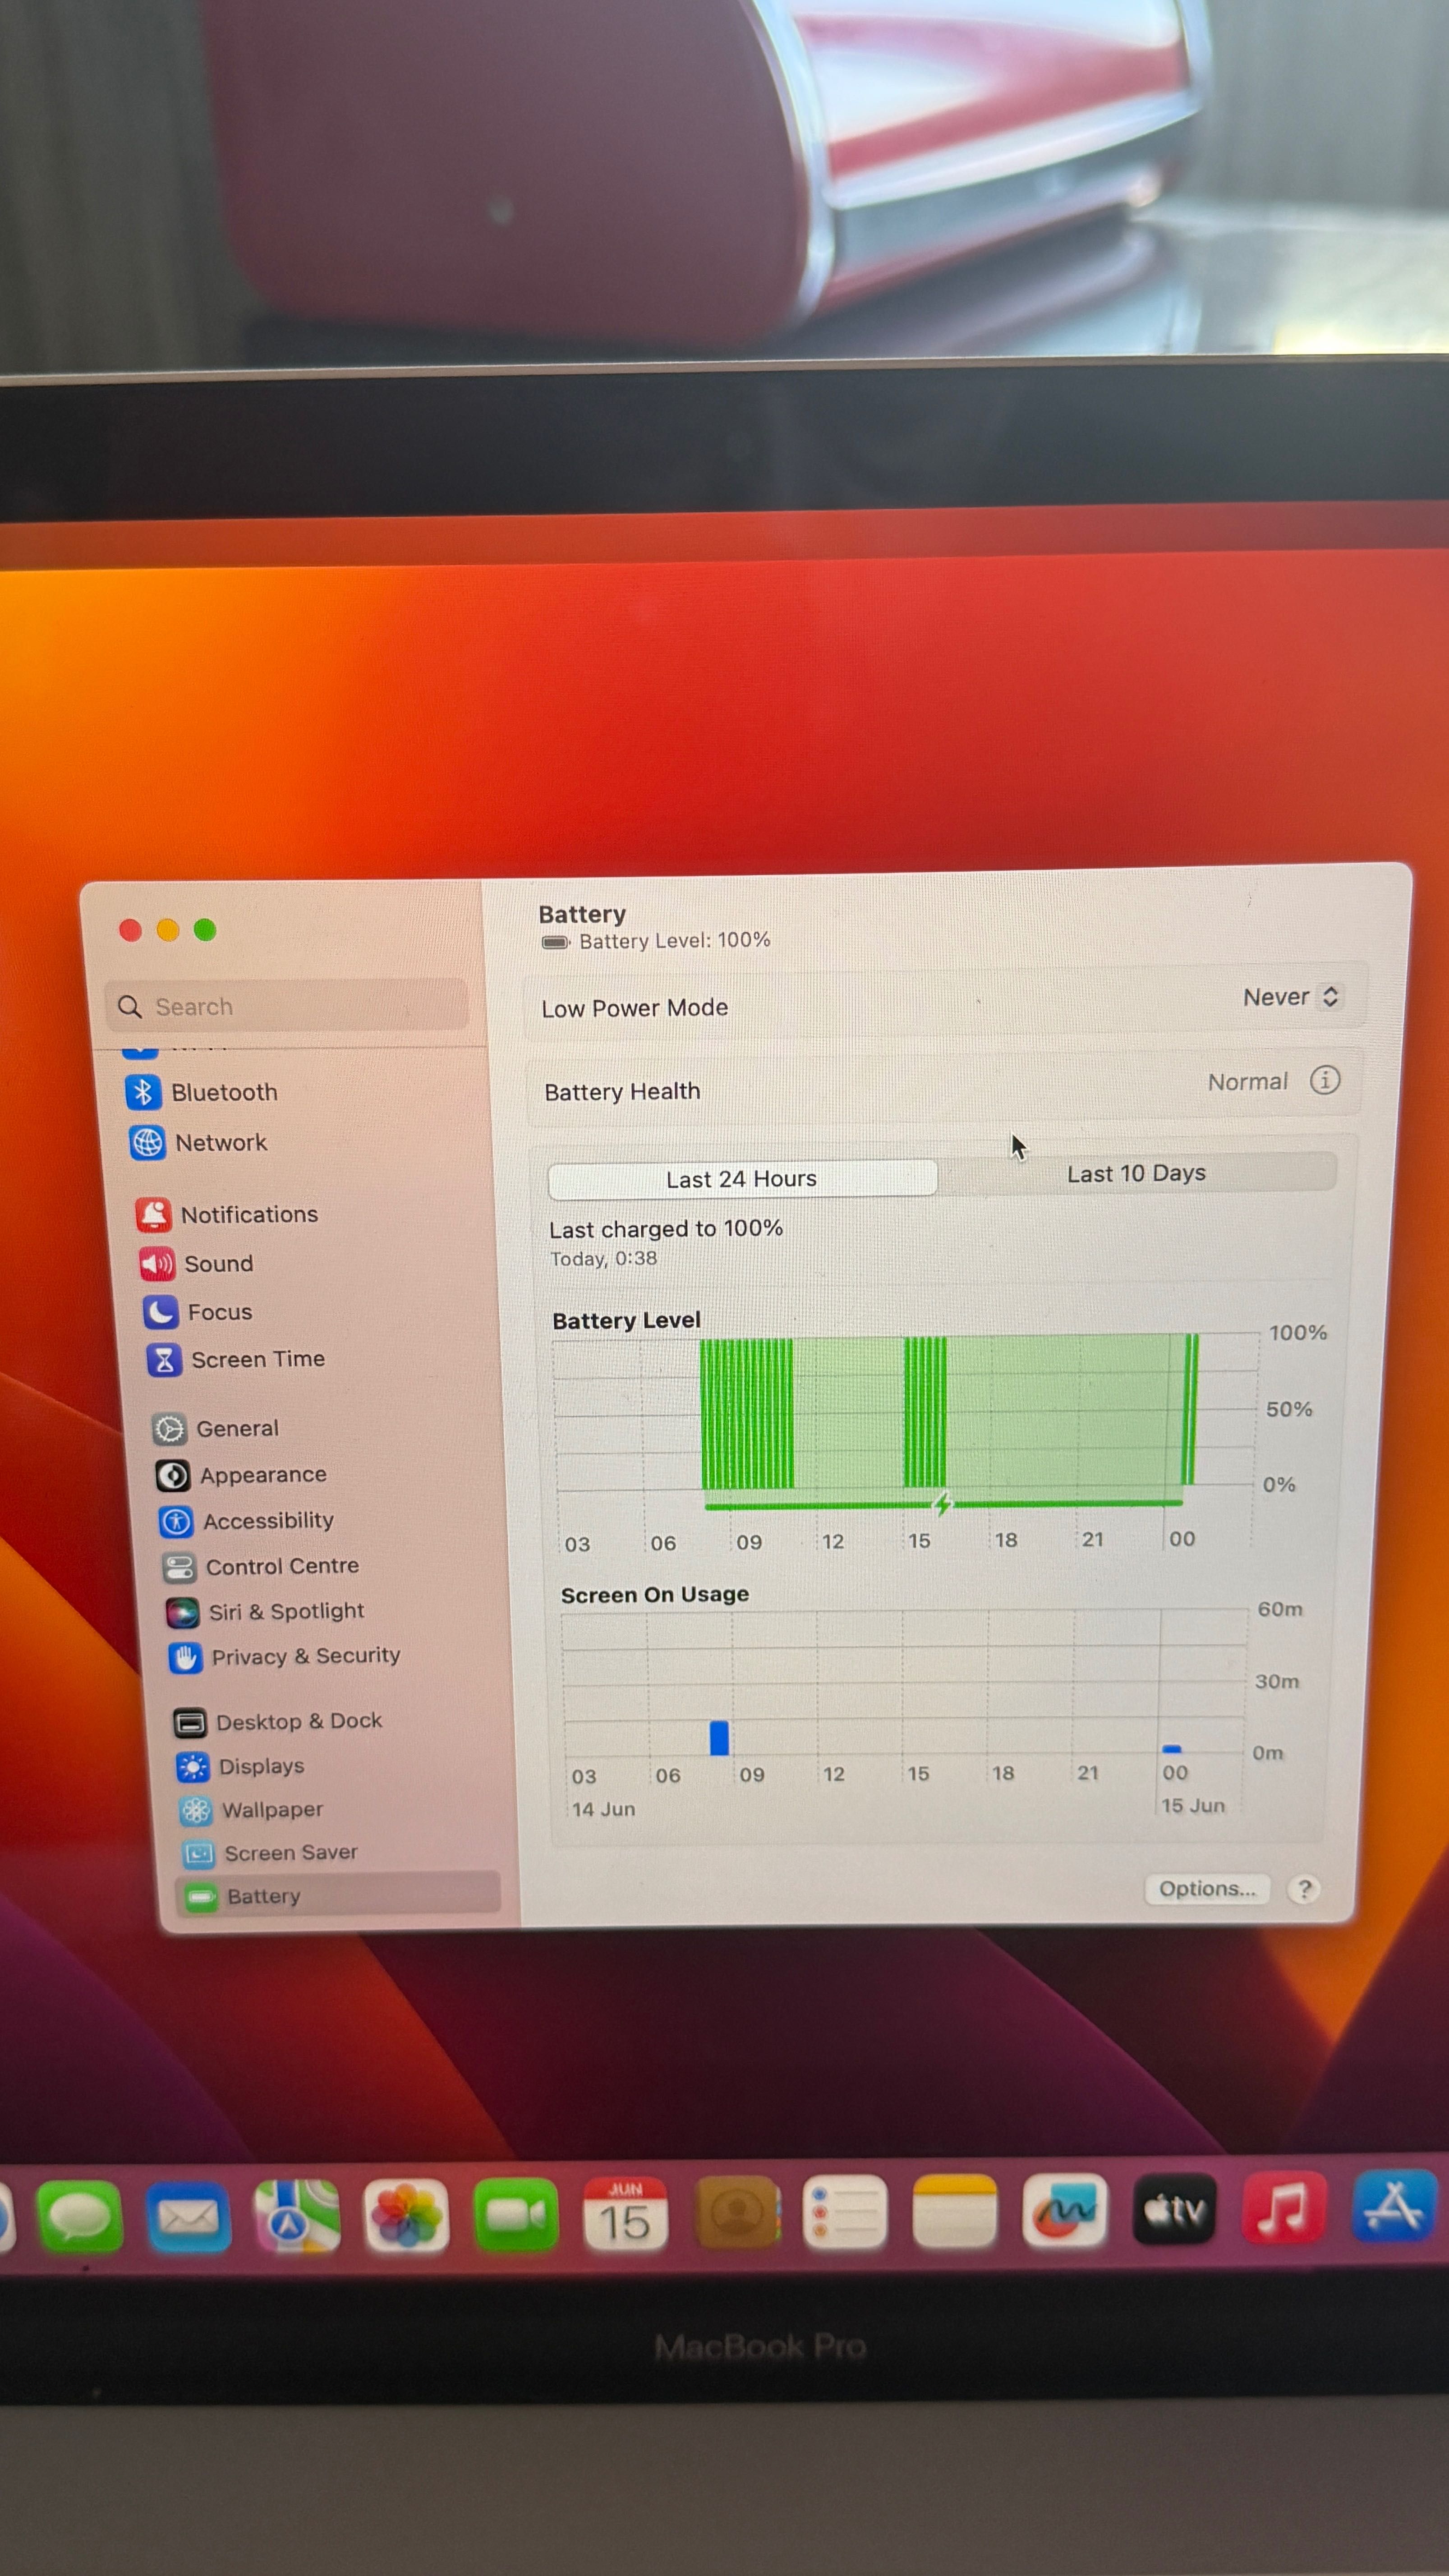Click the Privacy & Security hand icon
The height and width of the screenshot is (2576, 1449).
[185, 1658]
